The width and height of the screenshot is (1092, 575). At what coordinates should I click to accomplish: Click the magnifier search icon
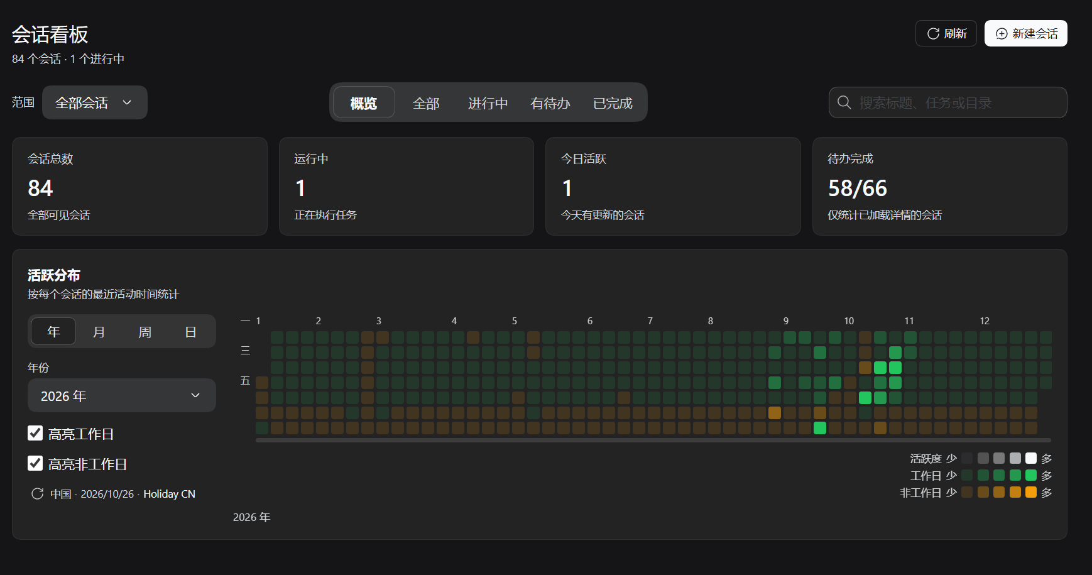point(844,102)
